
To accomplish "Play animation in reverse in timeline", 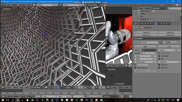I will (x=93, y=96).
